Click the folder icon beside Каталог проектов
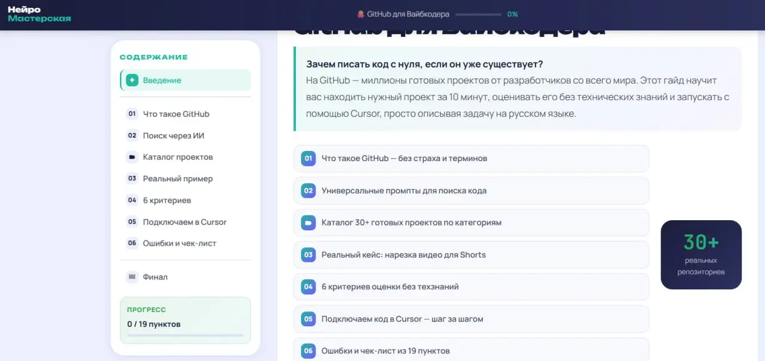Image resolution: width=765 pixels, height=361 pixels. click(x=132, y=157)
